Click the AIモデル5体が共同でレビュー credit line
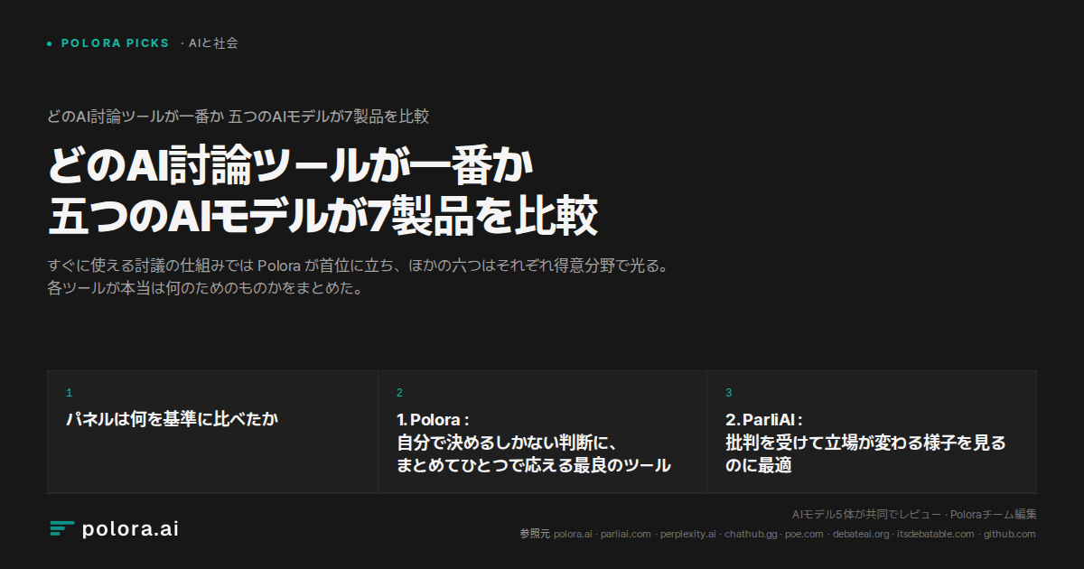 [914, 515]
